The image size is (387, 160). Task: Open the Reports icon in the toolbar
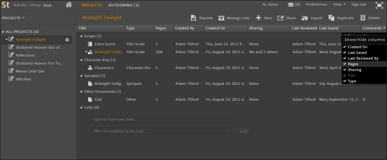coord(193,18)
